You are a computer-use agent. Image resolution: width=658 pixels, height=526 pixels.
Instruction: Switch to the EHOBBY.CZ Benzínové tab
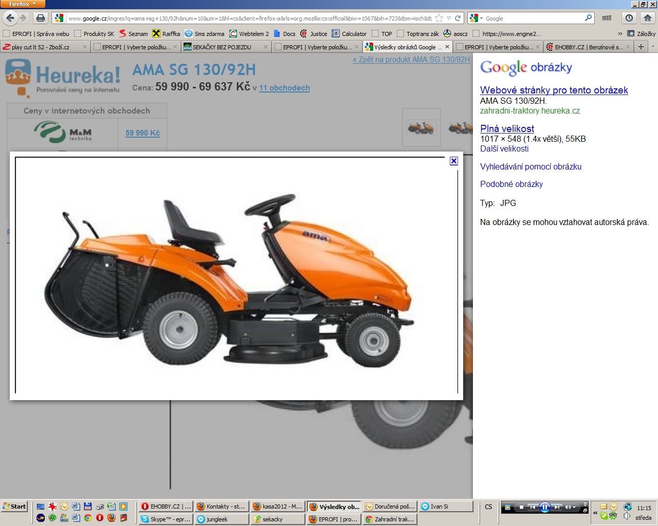pyautogui.click(x=589, y=47)
